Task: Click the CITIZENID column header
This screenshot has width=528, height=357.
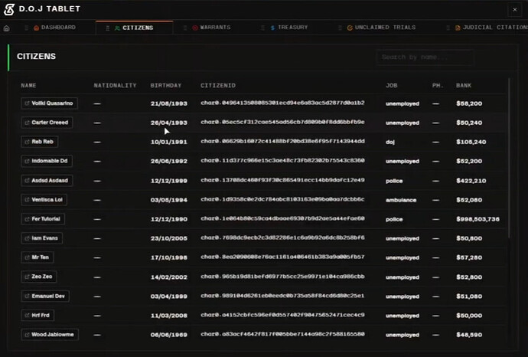Action: point(218,86)
